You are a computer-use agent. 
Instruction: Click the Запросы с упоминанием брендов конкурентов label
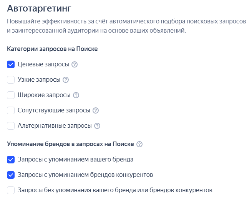click(x=85, y=175)
